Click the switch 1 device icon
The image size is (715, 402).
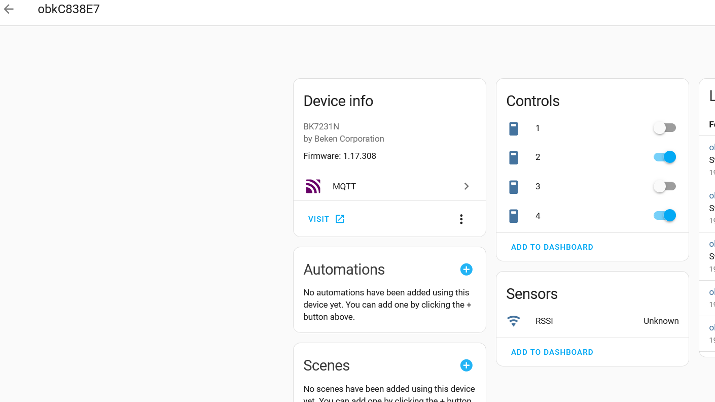click(x=514, y=128)
